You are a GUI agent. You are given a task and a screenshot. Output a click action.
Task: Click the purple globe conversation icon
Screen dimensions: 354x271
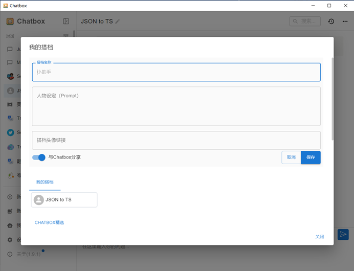(x=10, y=147)
